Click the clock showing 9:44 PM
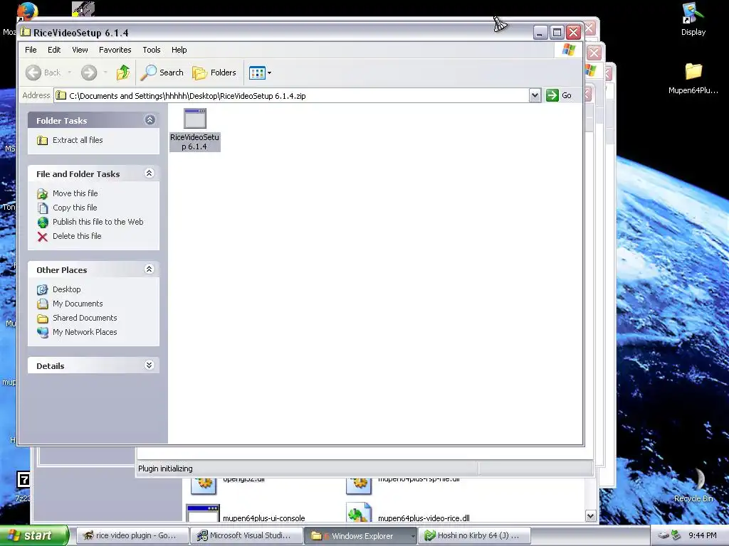Viewport: 729px width, 546px height. [x=702, y=535]
